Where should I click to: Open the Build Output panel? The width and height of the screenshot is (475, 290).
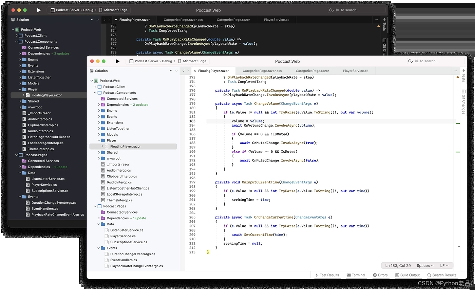pyautogui.click(x=407, y=275)
